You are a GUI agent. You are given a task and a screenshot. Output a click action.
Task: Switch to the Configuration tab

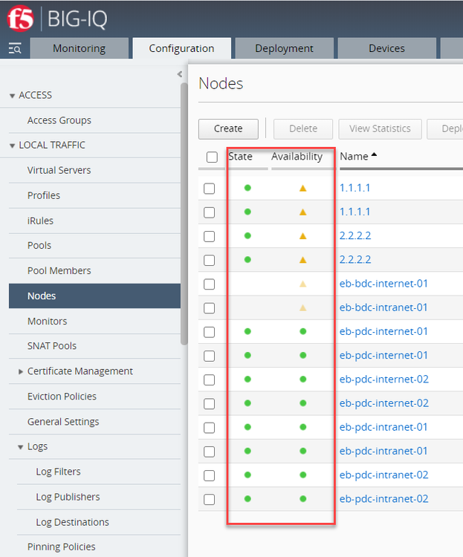pos(182,48)
